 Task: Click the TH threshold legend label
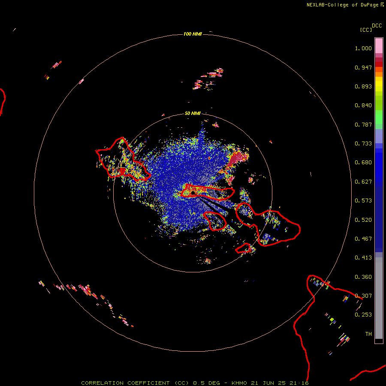(x=368, y=334)
